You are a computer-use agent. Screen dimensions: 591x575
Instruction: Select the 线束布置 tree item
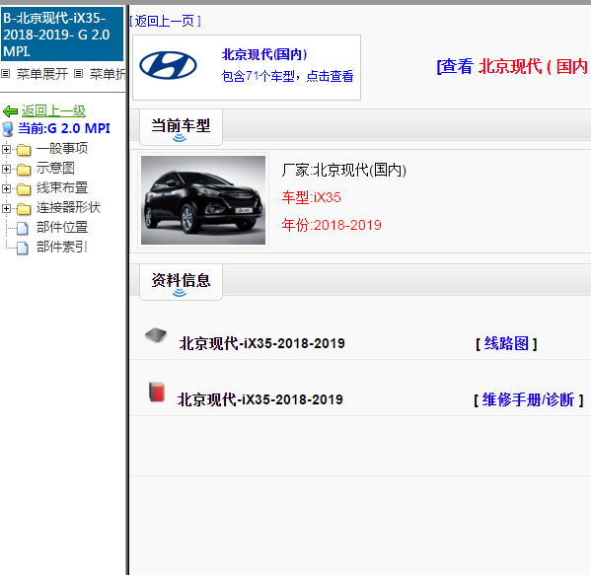tap(62, 187)
